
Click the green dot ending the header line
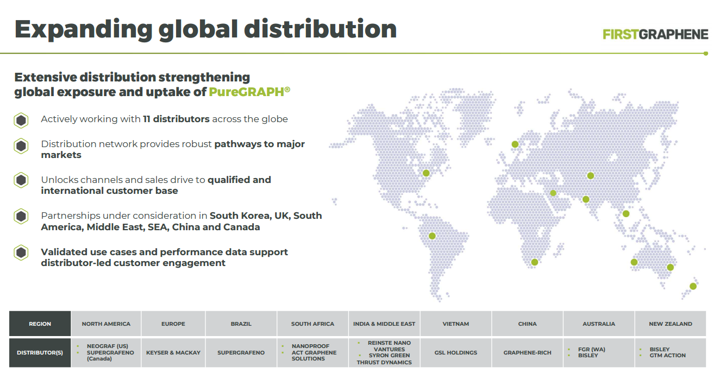pos(706,53)
